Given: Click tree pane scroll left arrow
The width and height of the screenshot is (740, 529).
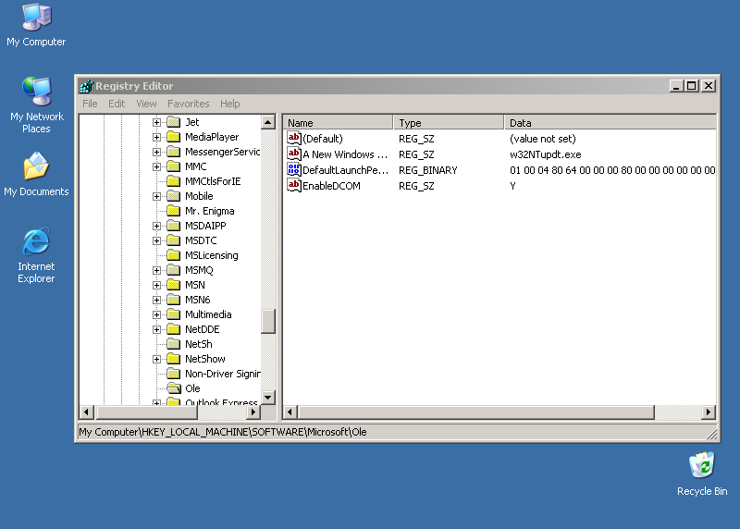Looking at the screenshot, I should point(87,412).
